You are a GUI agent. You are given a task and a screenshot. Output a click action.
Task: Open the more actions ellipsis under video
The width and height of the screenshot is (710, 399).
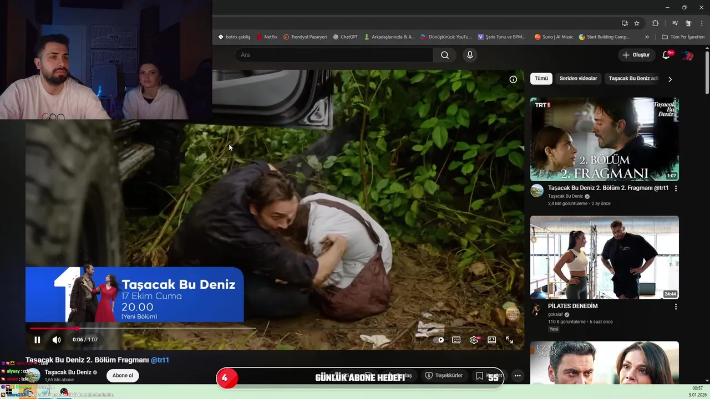click(x=518, y=376)
